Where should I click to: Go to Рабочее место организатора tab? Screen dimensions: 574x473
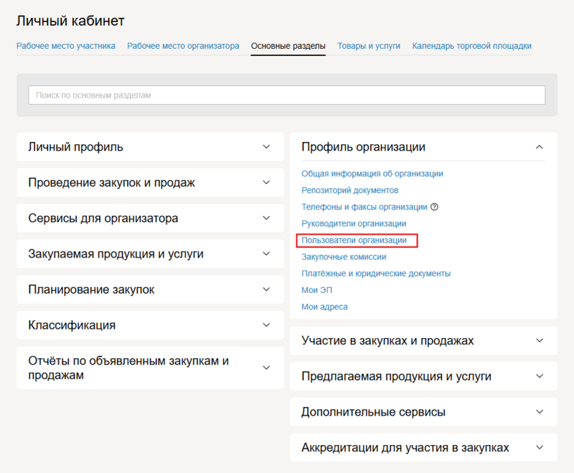click(183, 46)
